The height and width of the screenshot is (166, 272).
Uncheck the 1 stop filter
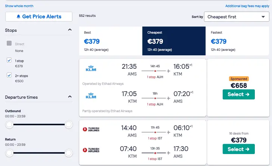9,60
